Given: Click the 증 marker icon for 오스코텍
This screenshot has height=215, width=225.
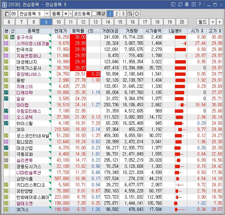Looking at the screenshot, I should [6, 117].
